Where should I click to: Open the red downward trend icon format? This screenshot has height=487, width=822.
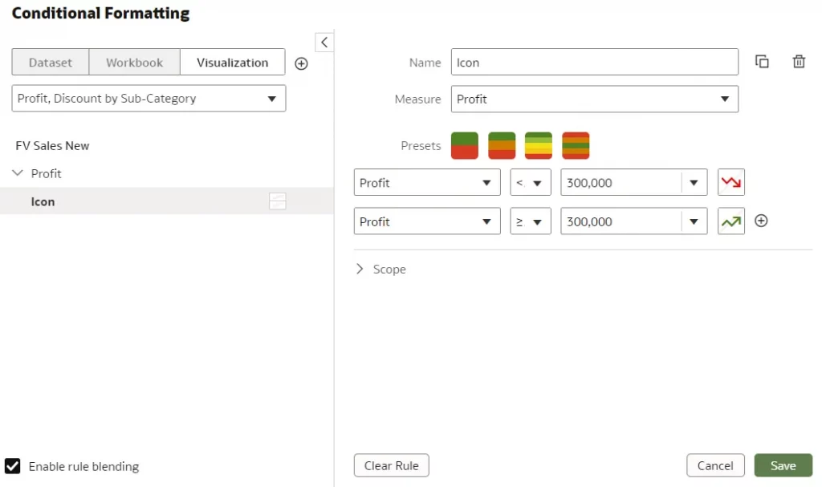click(730, 183)
